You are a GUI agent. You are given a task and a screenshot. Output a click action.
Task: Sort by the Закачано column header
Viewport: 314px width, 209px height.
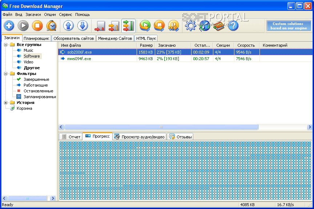[173, 45]
